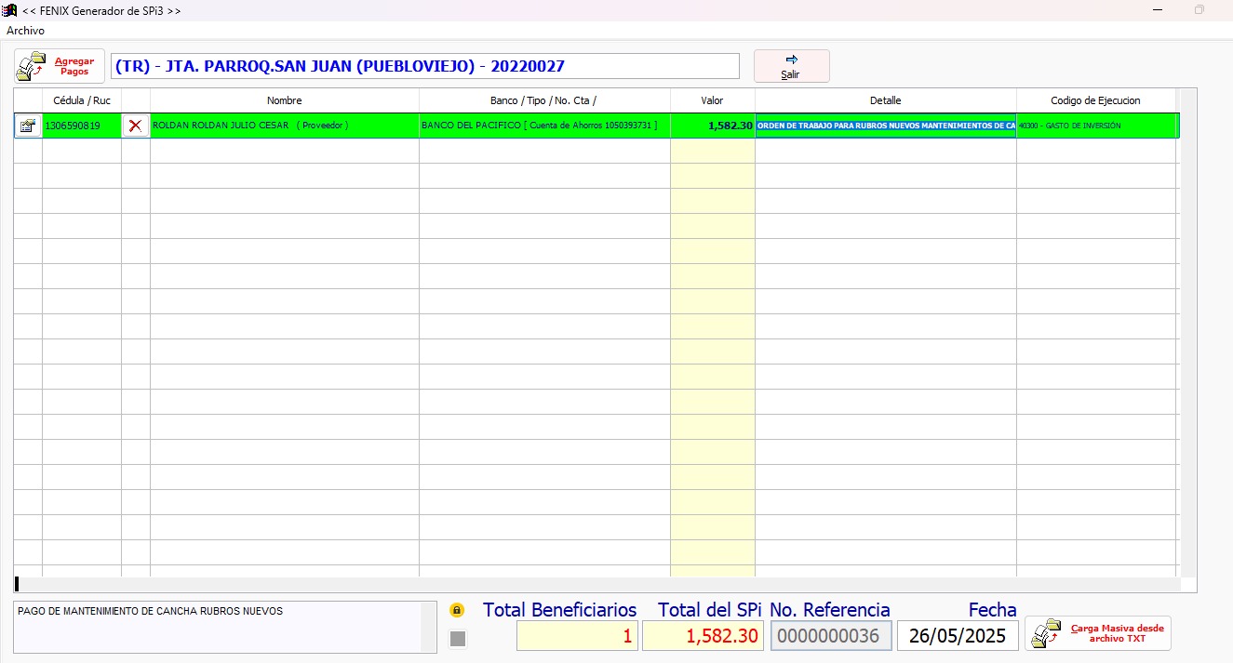
Task: Click the Nombre column header
Action: pos(284,100)
